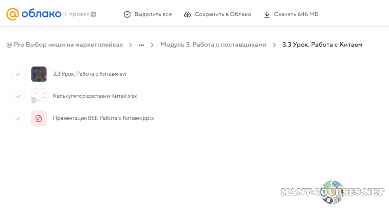Open the 3.3 Урок video thumbnail
The height and width of the screenshot is (208, 389).
tap(39, 74)
